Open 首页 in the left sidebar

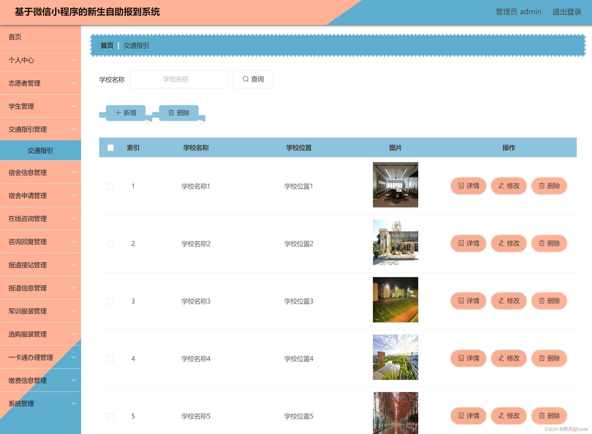[15, 37]
